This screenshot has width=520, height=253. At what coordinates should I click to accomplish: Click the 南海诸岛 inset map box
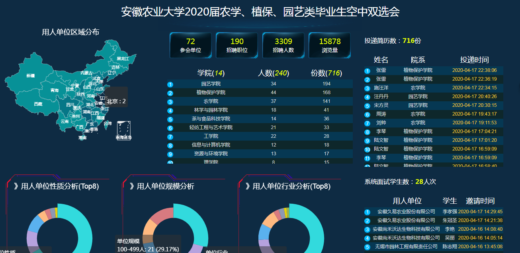123,130
